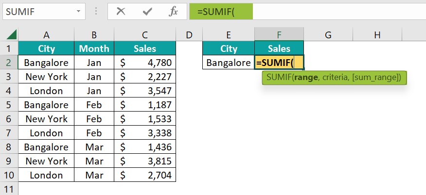Viewport: 426px width, 195px height.
Task: Click London cell in row 10
Action: coord(46,175)
